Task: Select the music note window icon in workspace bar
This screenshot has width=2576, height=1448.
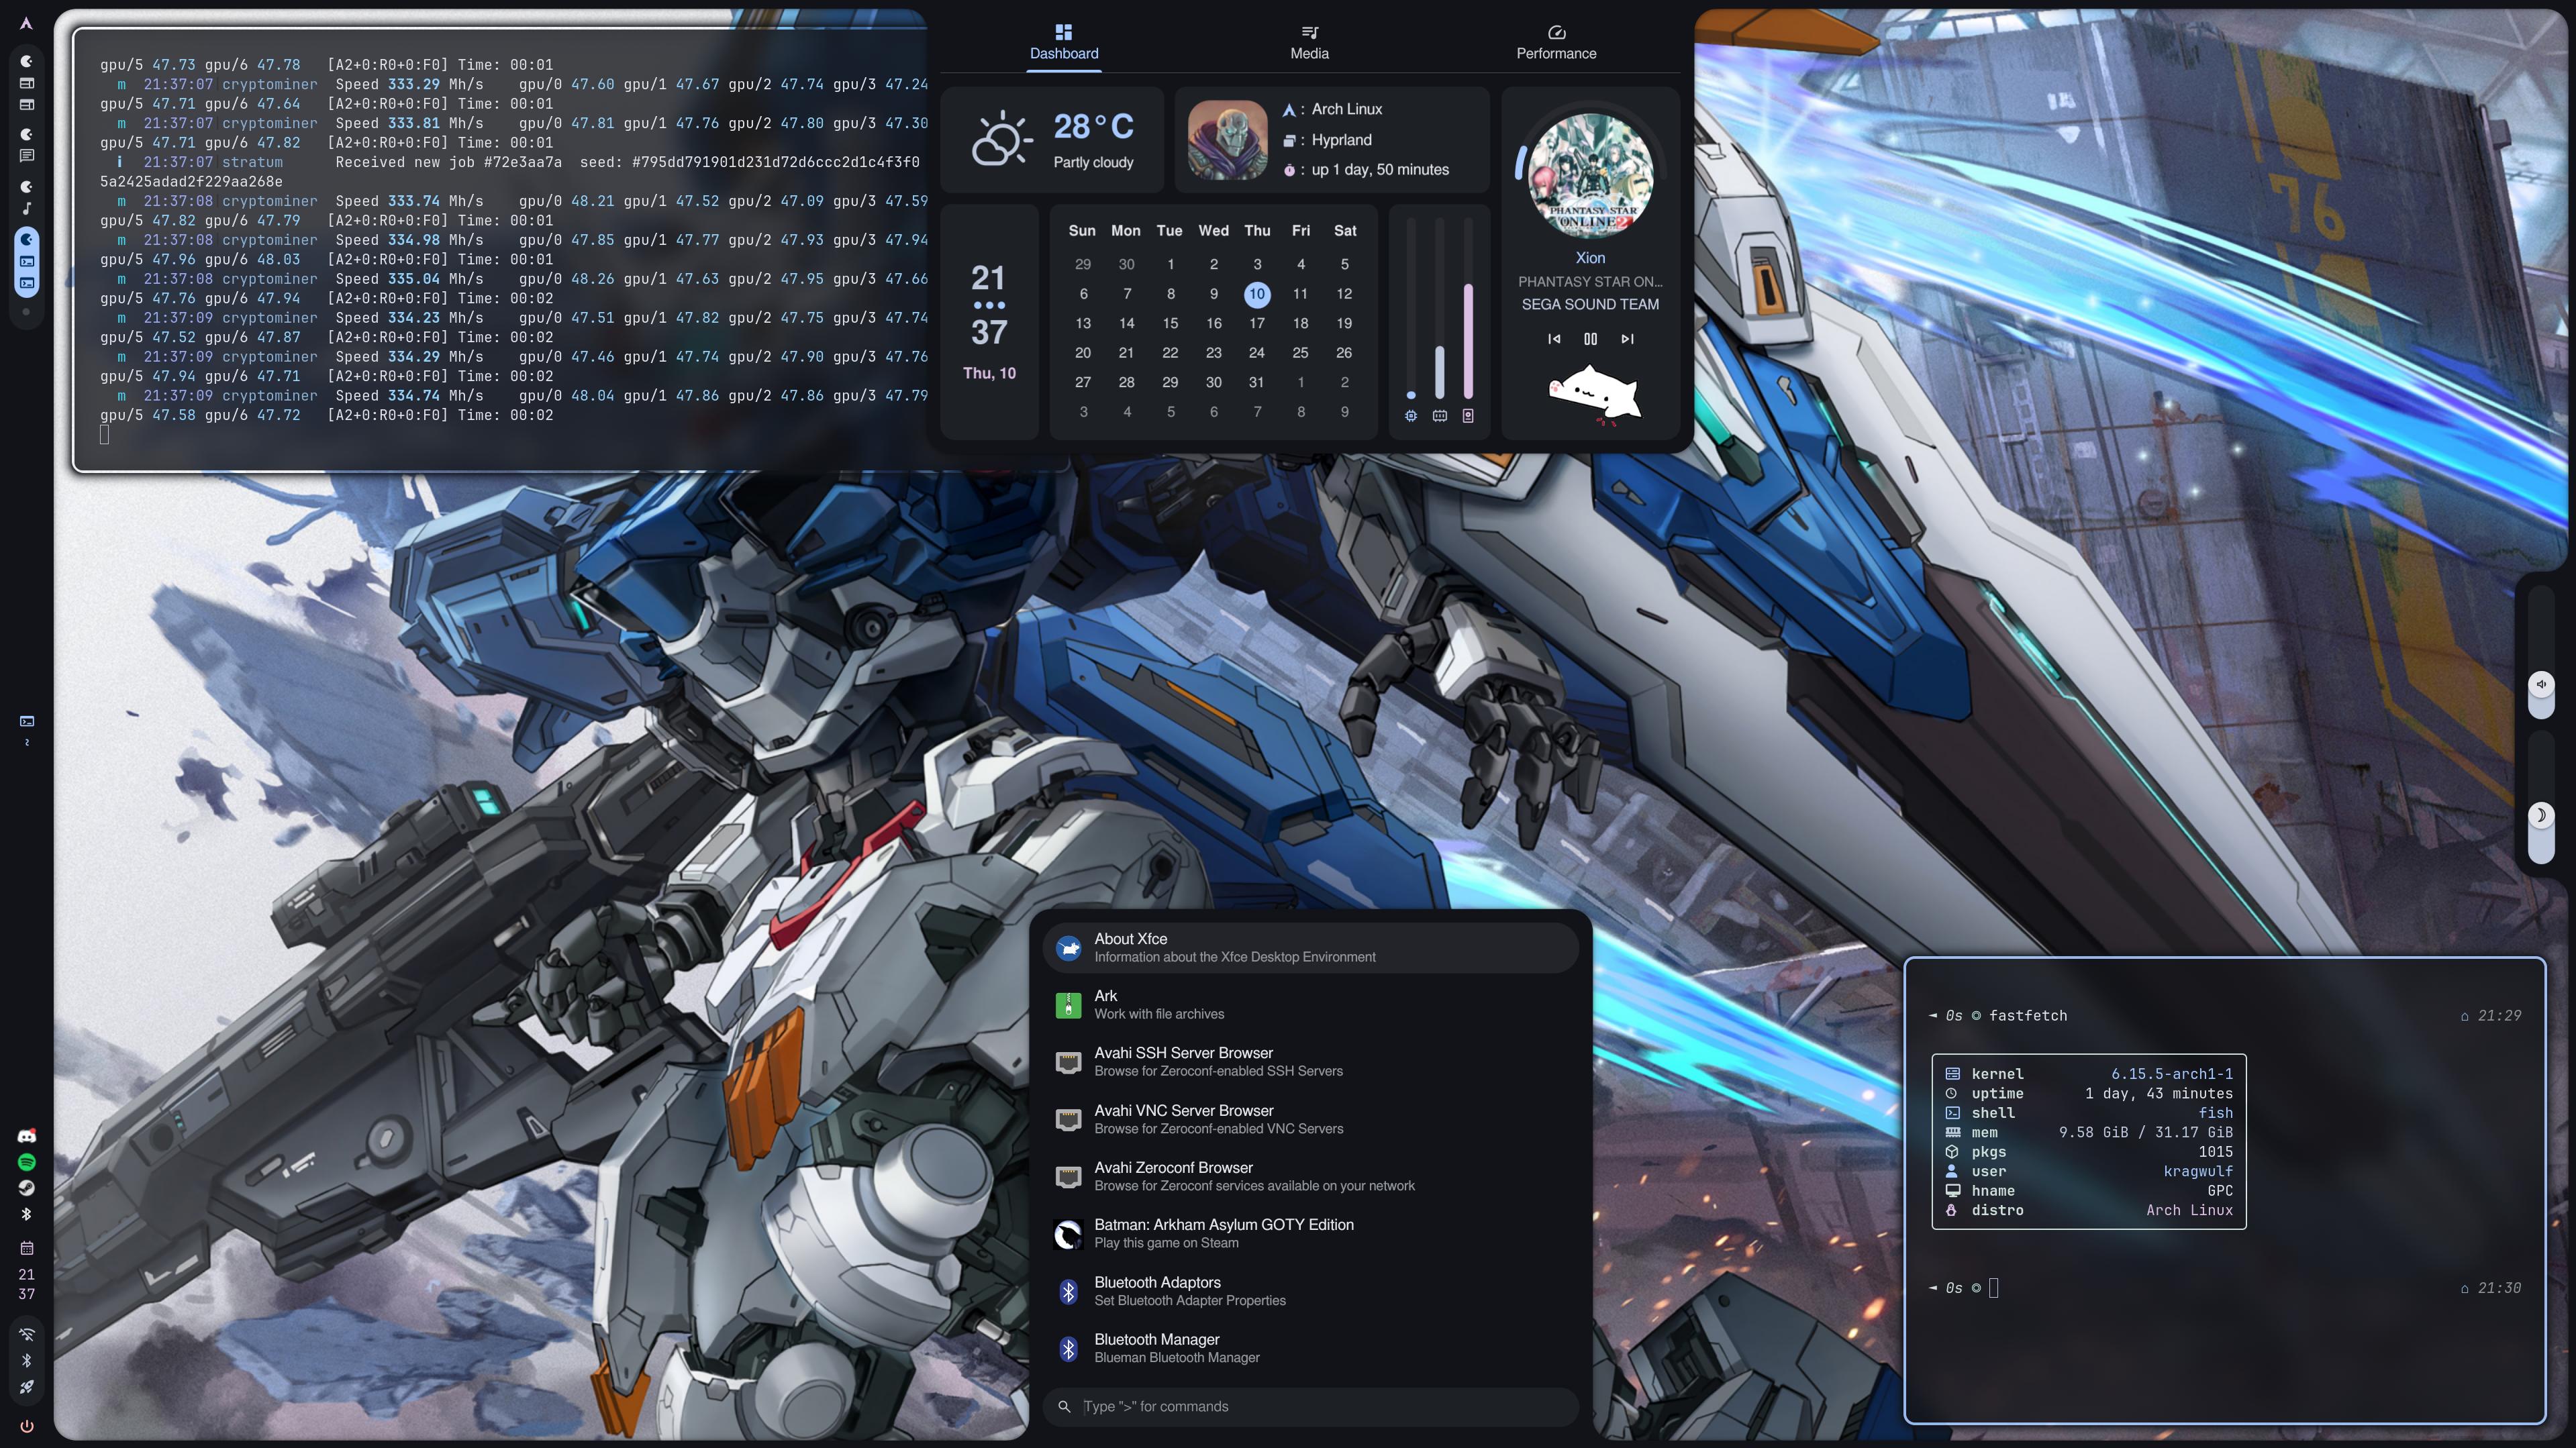Action: coord(27,208)
